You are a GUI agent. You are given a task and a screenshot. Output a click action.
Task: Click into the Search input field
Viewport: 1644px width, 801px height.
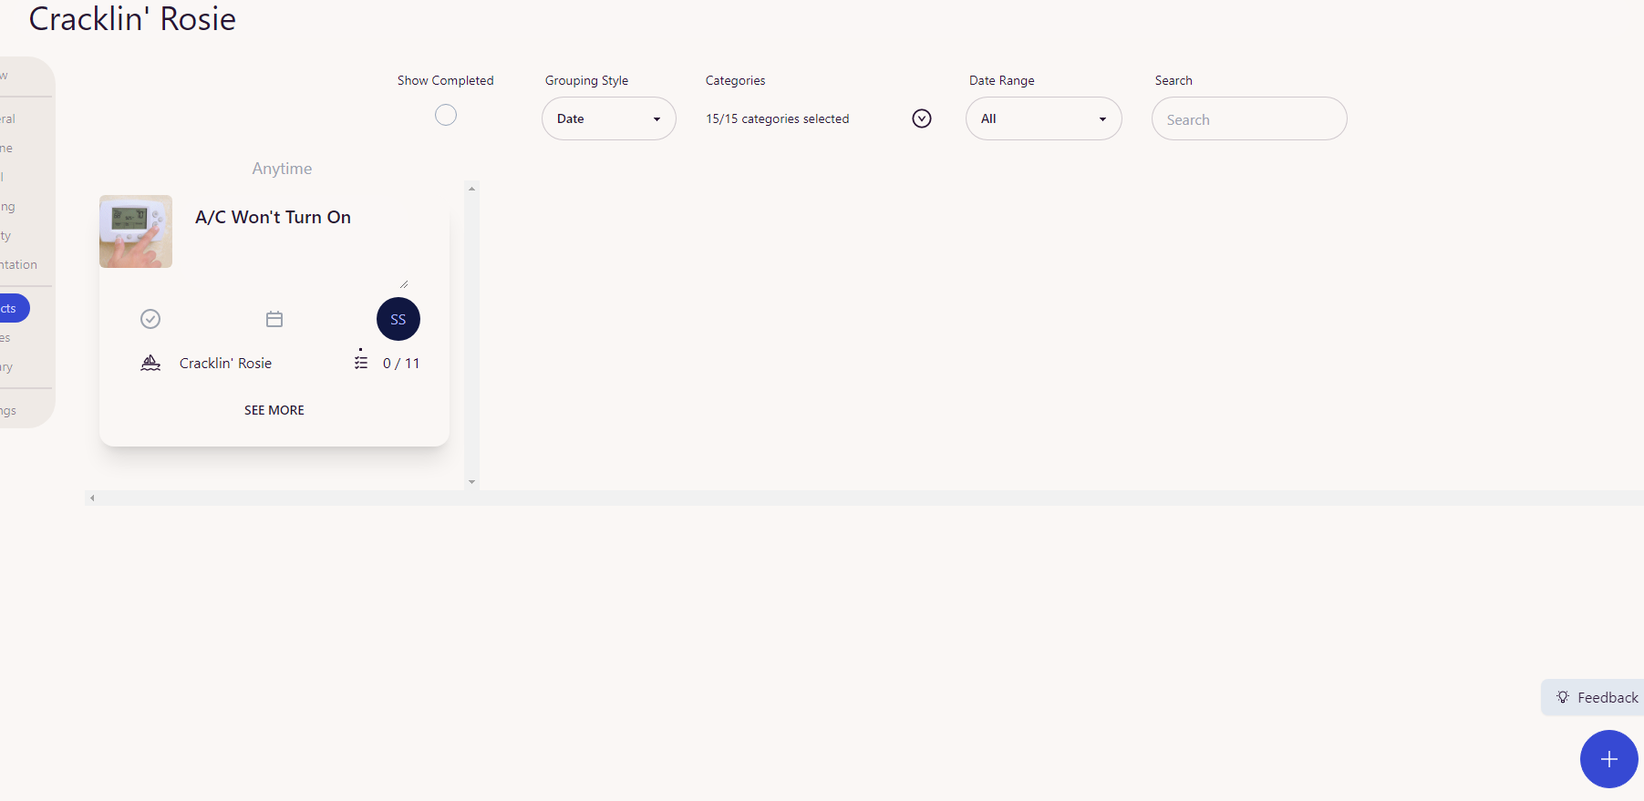click(x=1249, y=118)
